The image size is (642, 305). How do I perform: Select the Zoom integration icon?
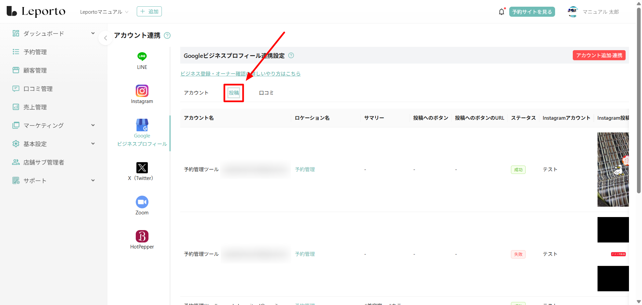[142, 202]
